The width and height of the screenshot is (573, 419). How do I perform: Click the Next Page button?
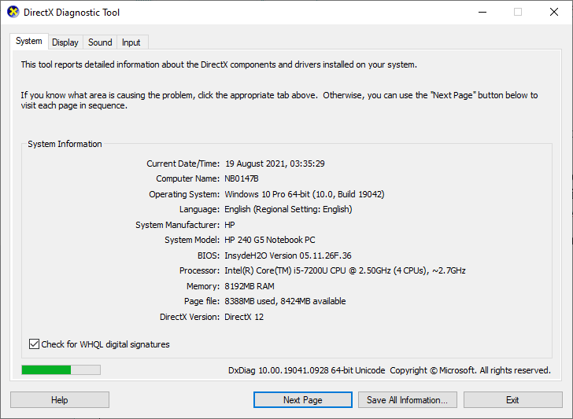(303, 400)
